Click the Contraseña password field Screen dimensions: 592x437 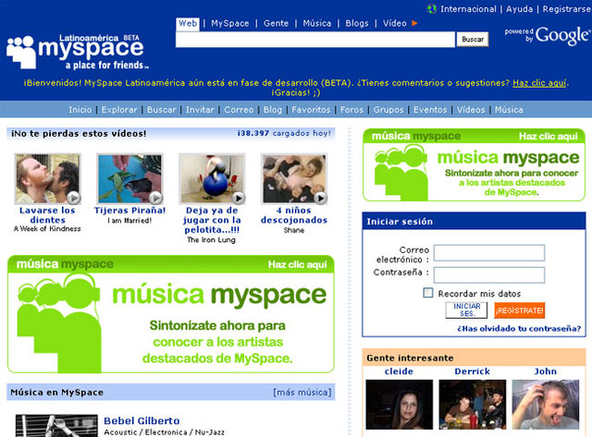click(489, 275)
